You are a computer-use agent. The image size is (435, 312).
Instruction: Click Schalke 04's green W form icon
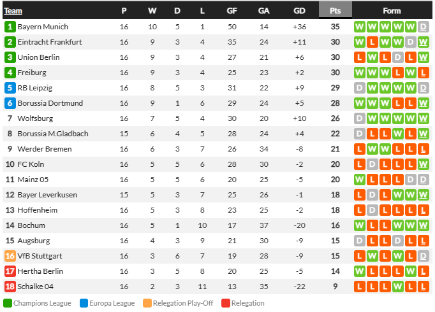(x=397, y=287)
